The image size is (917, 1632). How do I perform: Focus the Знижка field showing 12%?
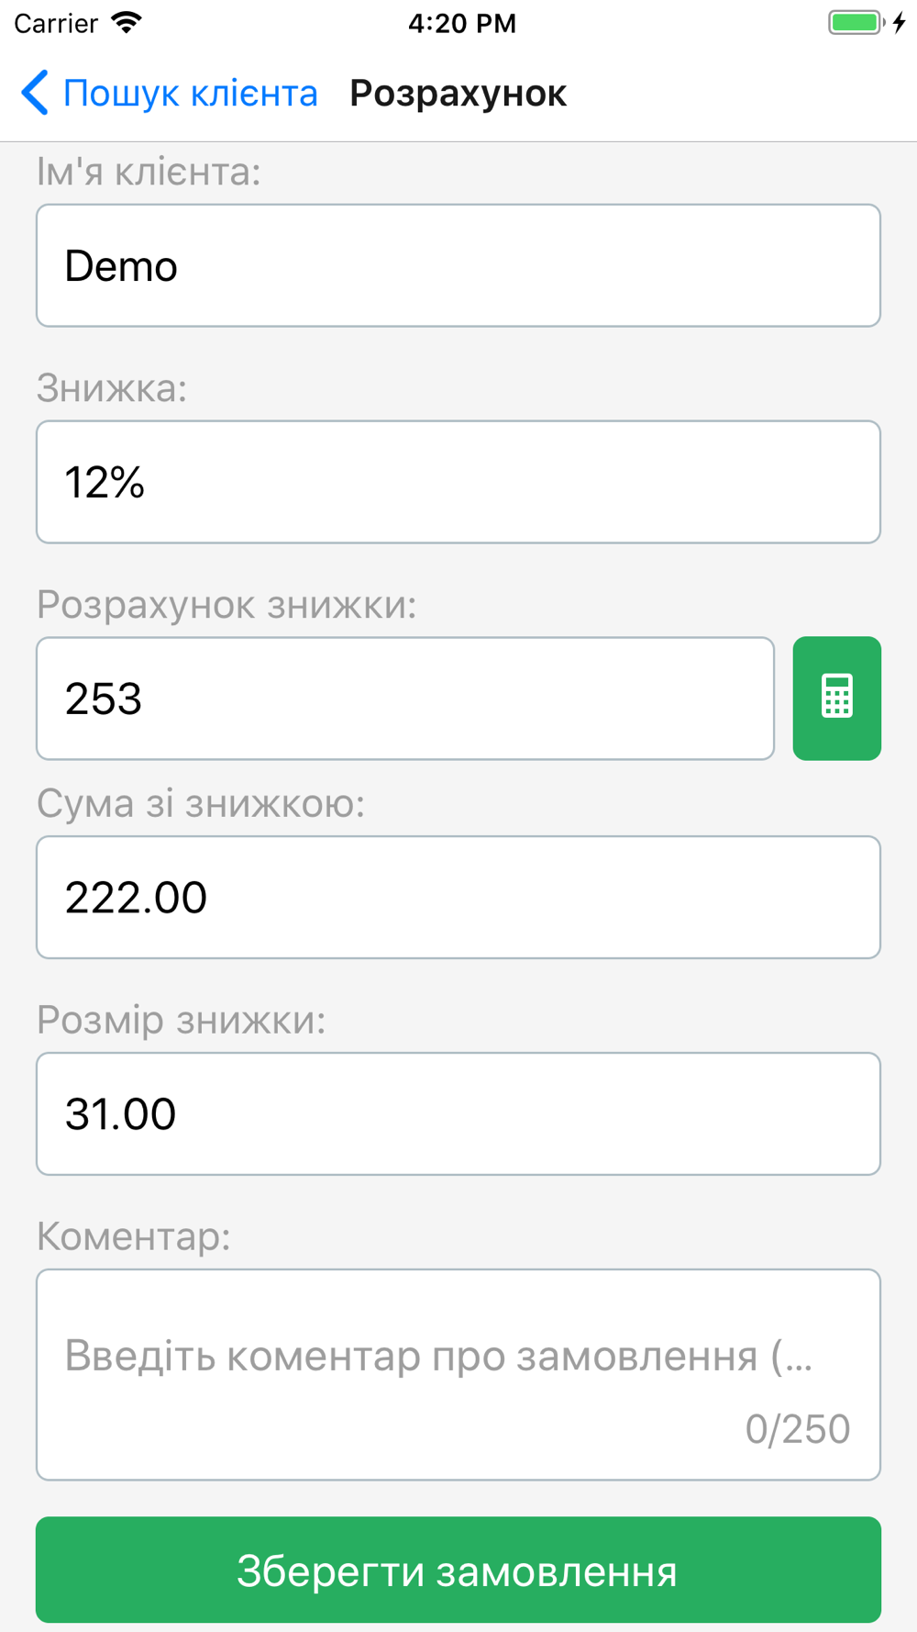(x=458, y=482)
